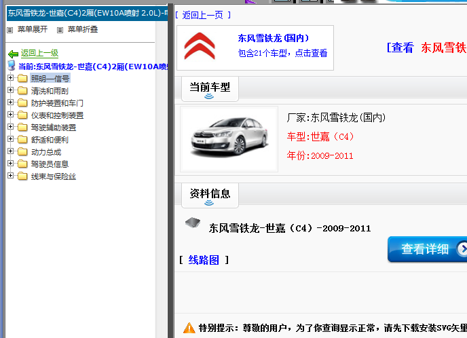Viewport: 467px width, 338px height.
Task: Open the 资料信息 section tab
Action: coord(210,195)
